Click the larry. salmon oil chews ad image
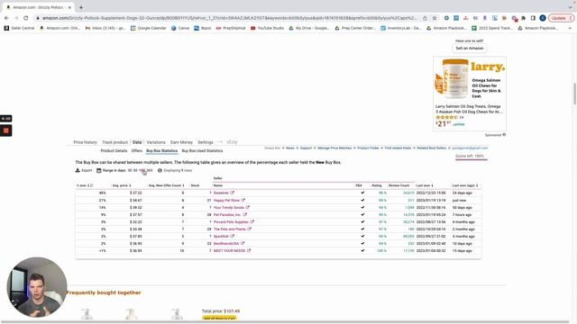This screenshot has height=324, width=577. tap(452, 79)
